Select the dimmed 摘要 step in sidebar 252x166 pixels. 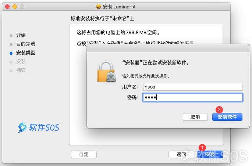click(21, 70)
